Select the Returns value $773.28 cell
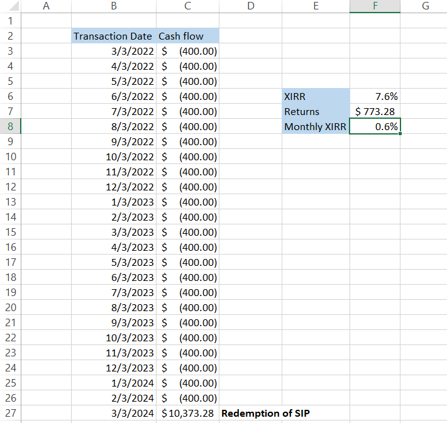447x423 pixels. pos(375,111)
